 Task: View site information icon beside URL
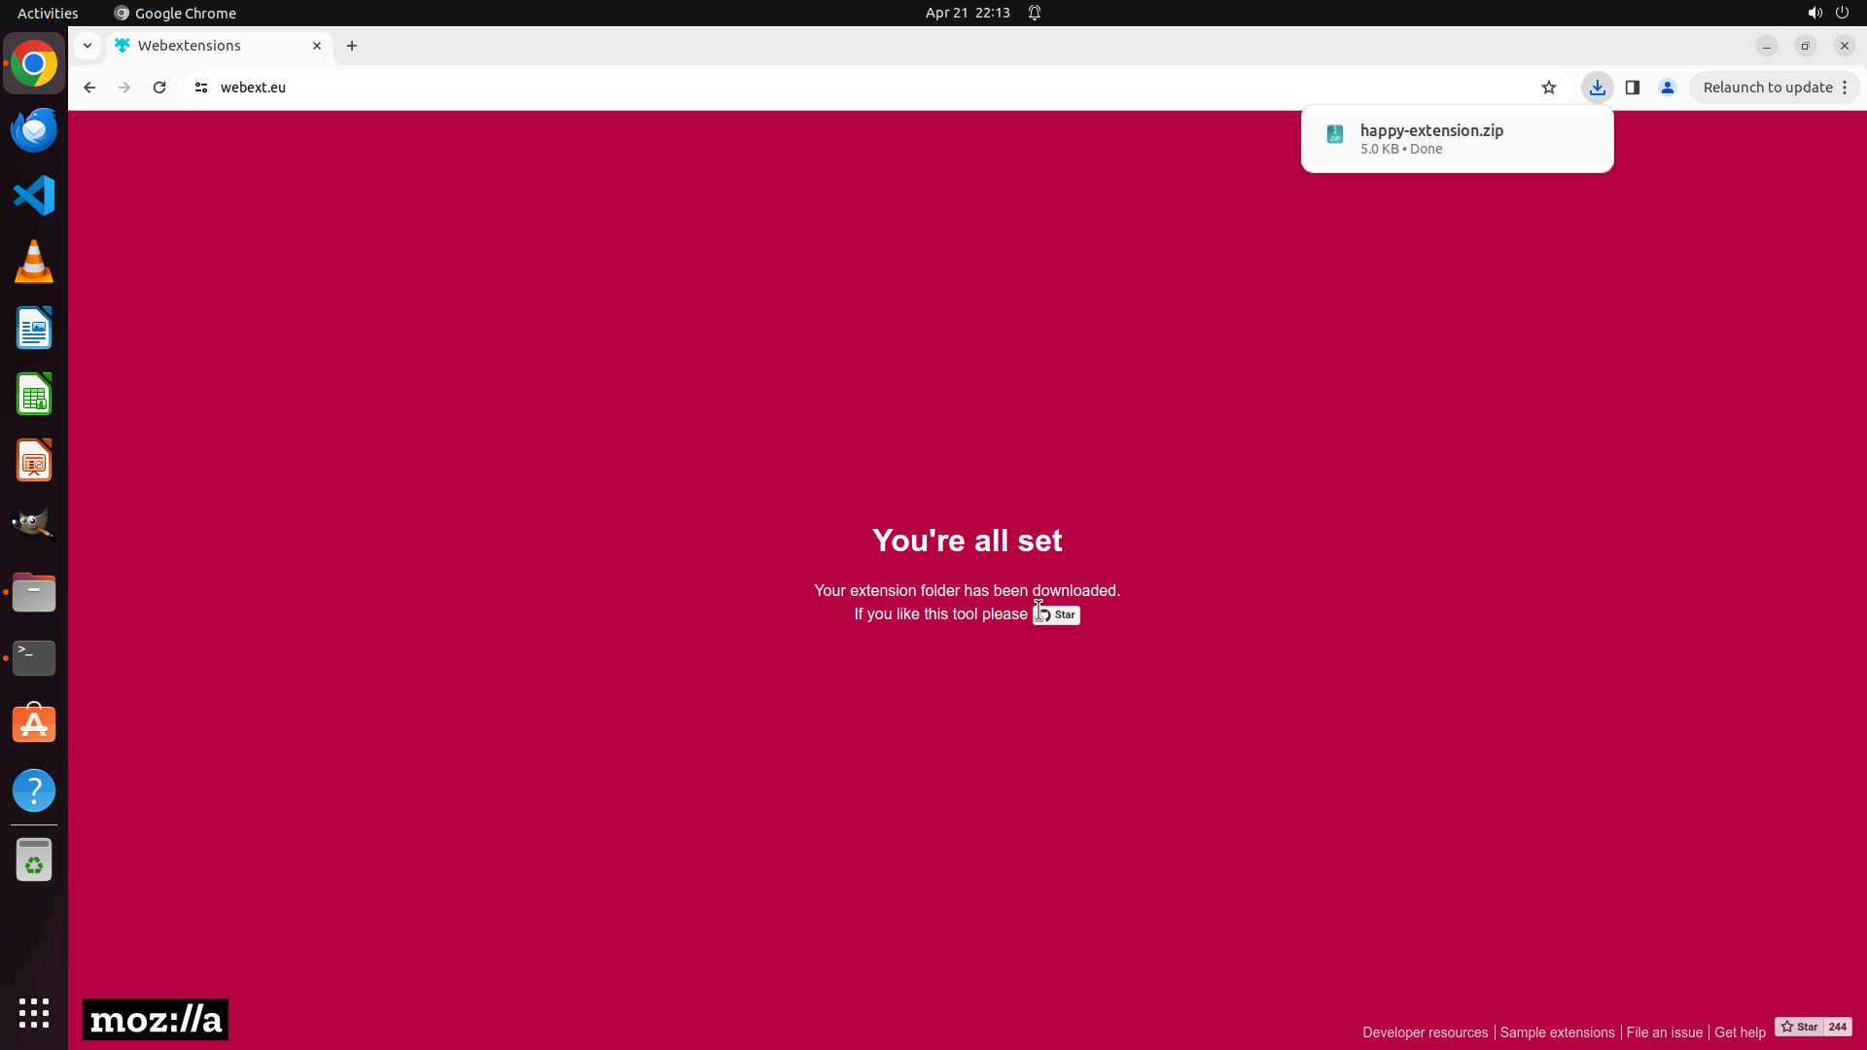pos(201,87)
